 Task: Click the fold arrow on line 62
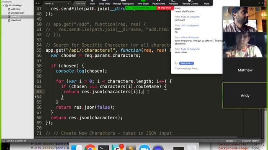(x=35, y=86)
